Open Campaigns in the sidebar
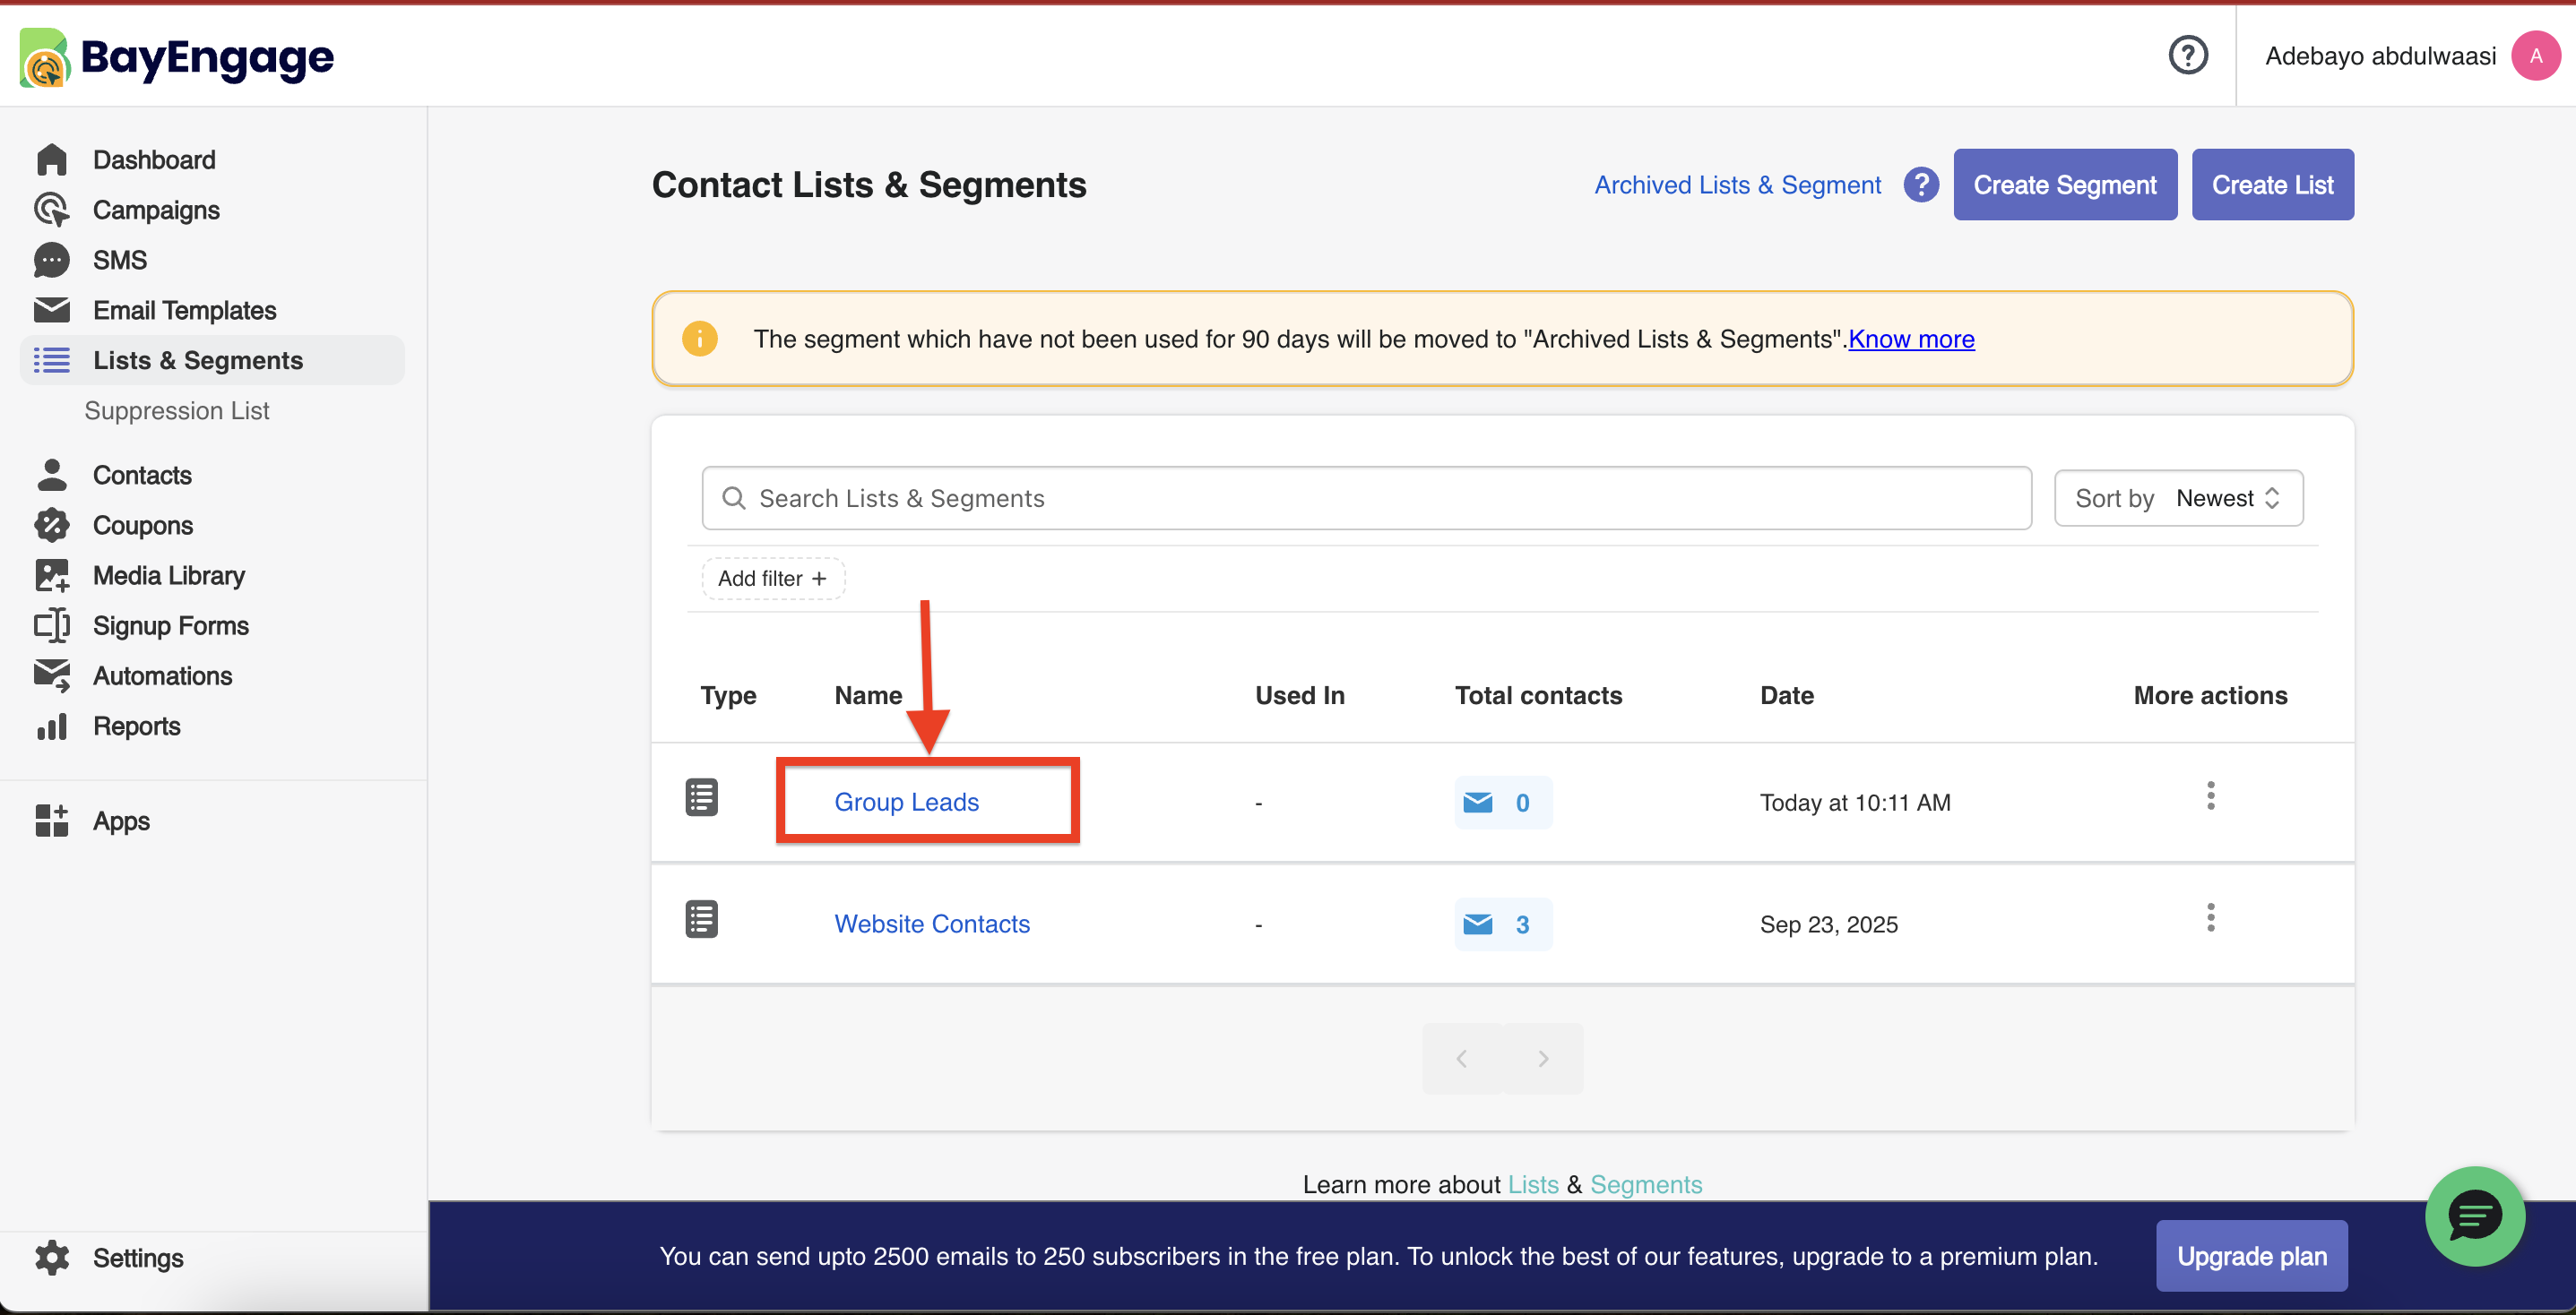Screen dimensions: 2576x1315 [x=156, y=210]
